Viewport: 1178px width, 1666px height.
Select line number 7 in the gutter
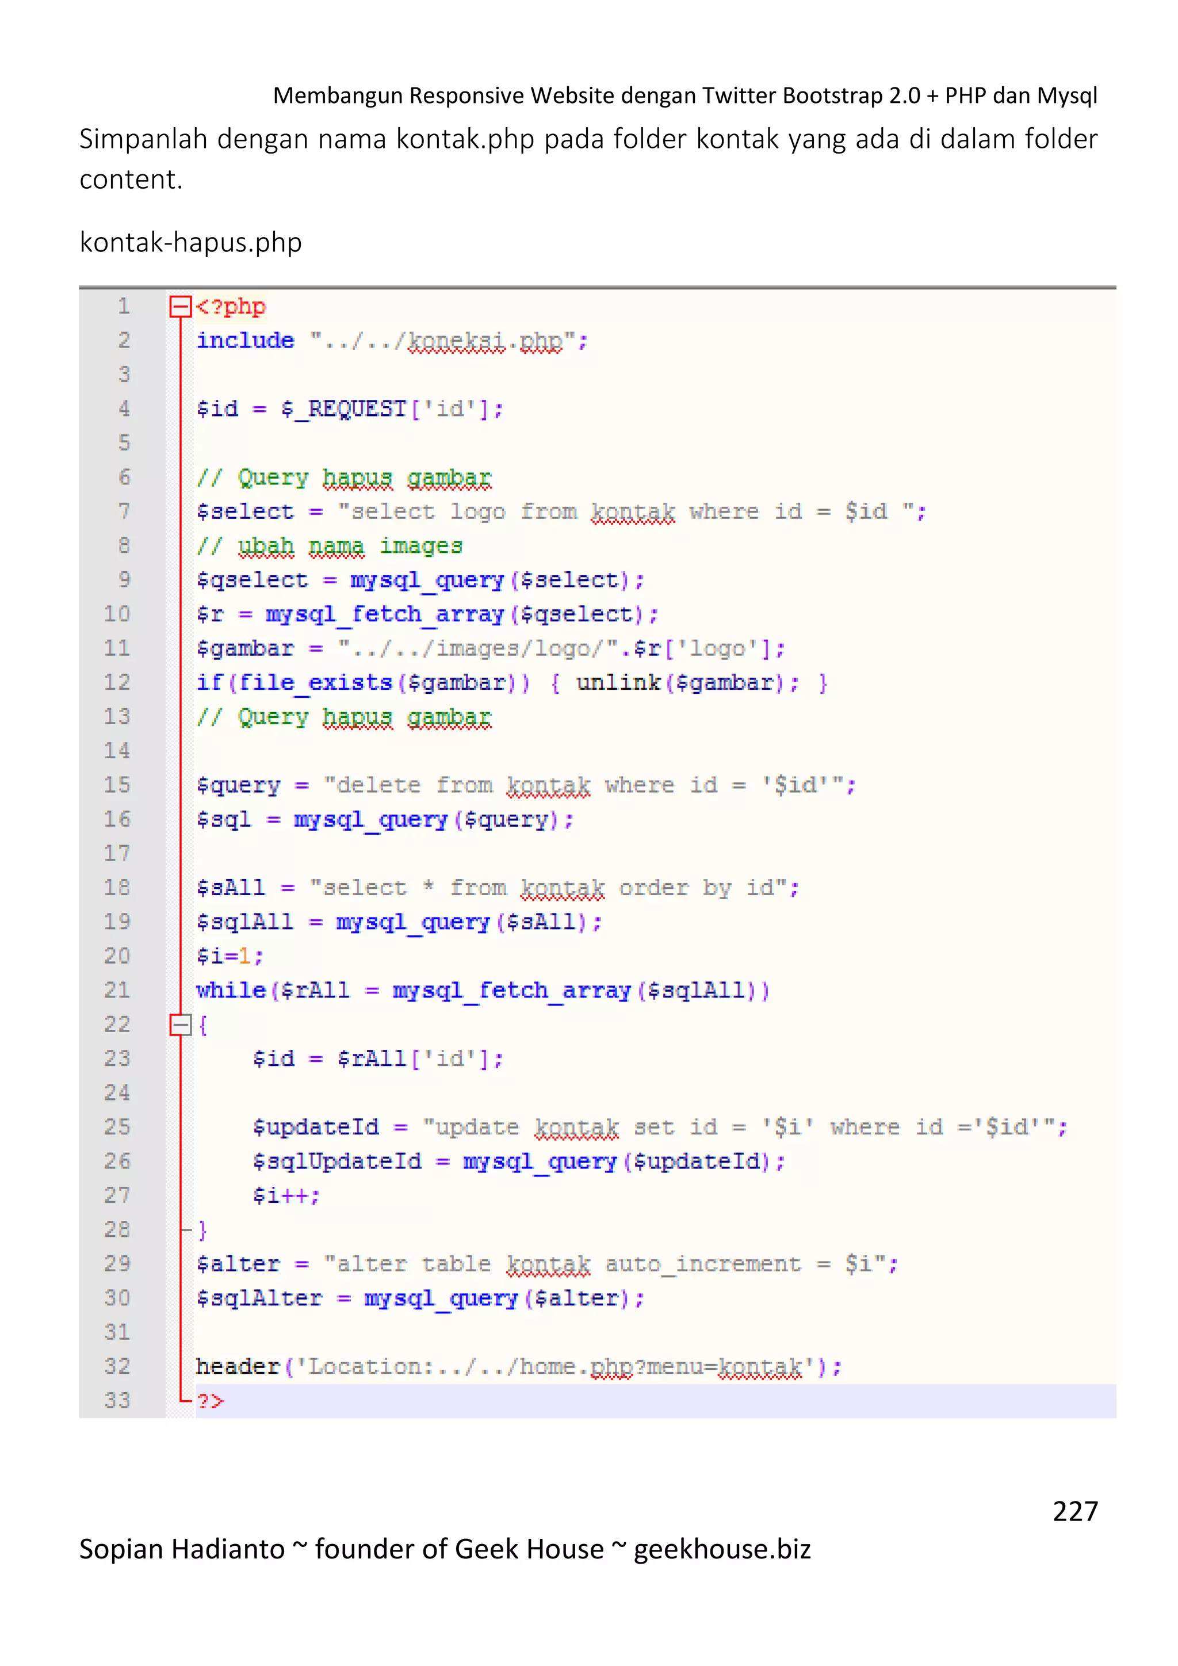pyautogui.click(x=124, y=511)
